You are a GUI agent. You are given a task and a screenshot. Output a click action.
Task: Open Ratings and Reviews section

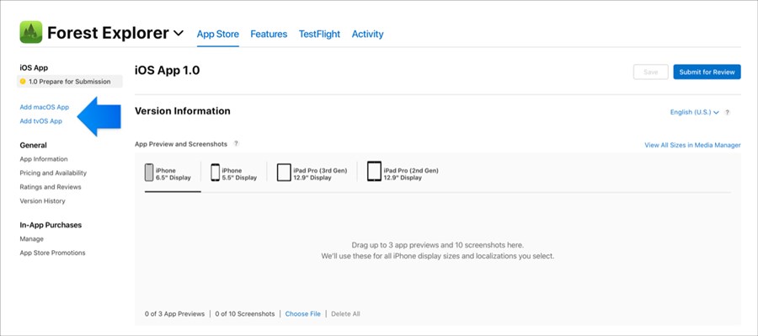[51, 187]
